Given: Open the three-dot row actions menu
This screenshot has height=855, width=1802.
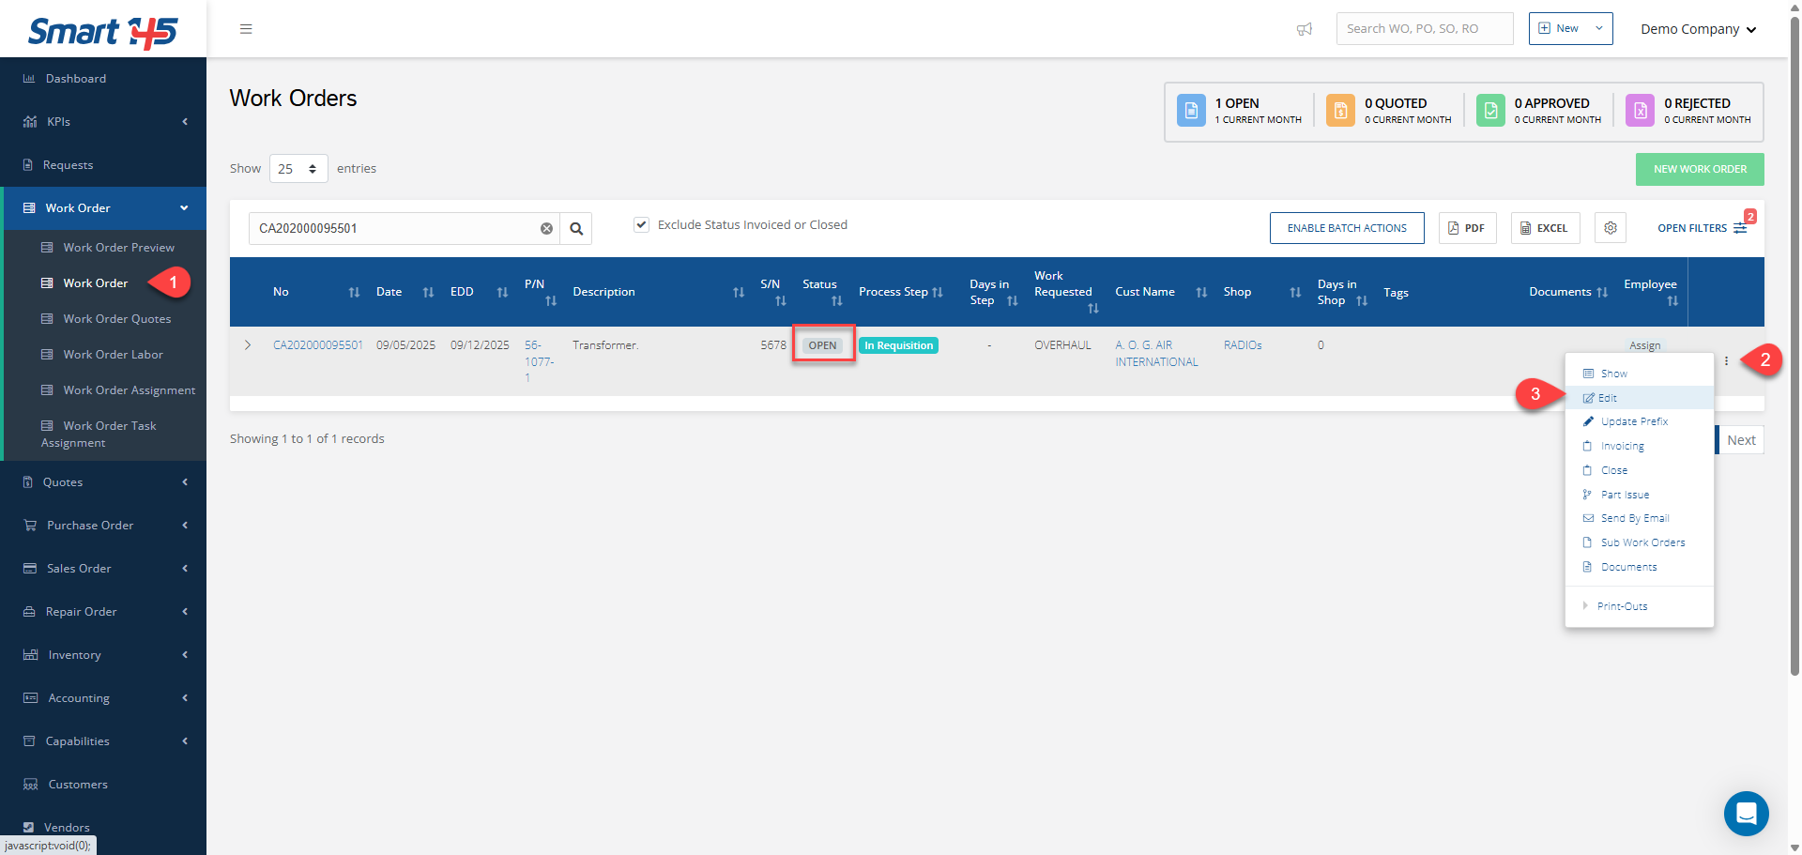Looking at the screenshot, I should [x=1726, y=360].
